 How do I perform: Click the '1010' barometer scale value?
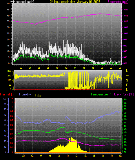(x=125, y=21)
